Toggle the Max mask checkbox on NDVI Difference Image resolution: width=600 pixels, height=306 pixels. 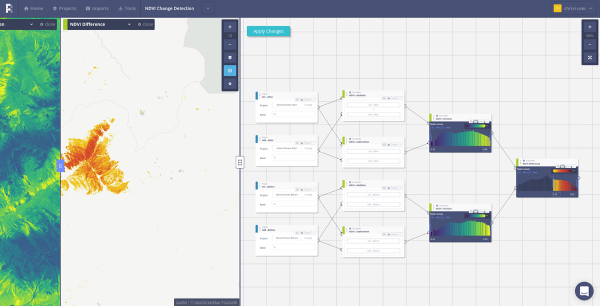(x=530, y=173)
